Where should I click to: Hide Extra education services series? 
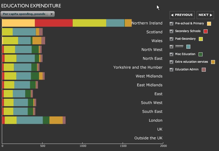(171, 62)
